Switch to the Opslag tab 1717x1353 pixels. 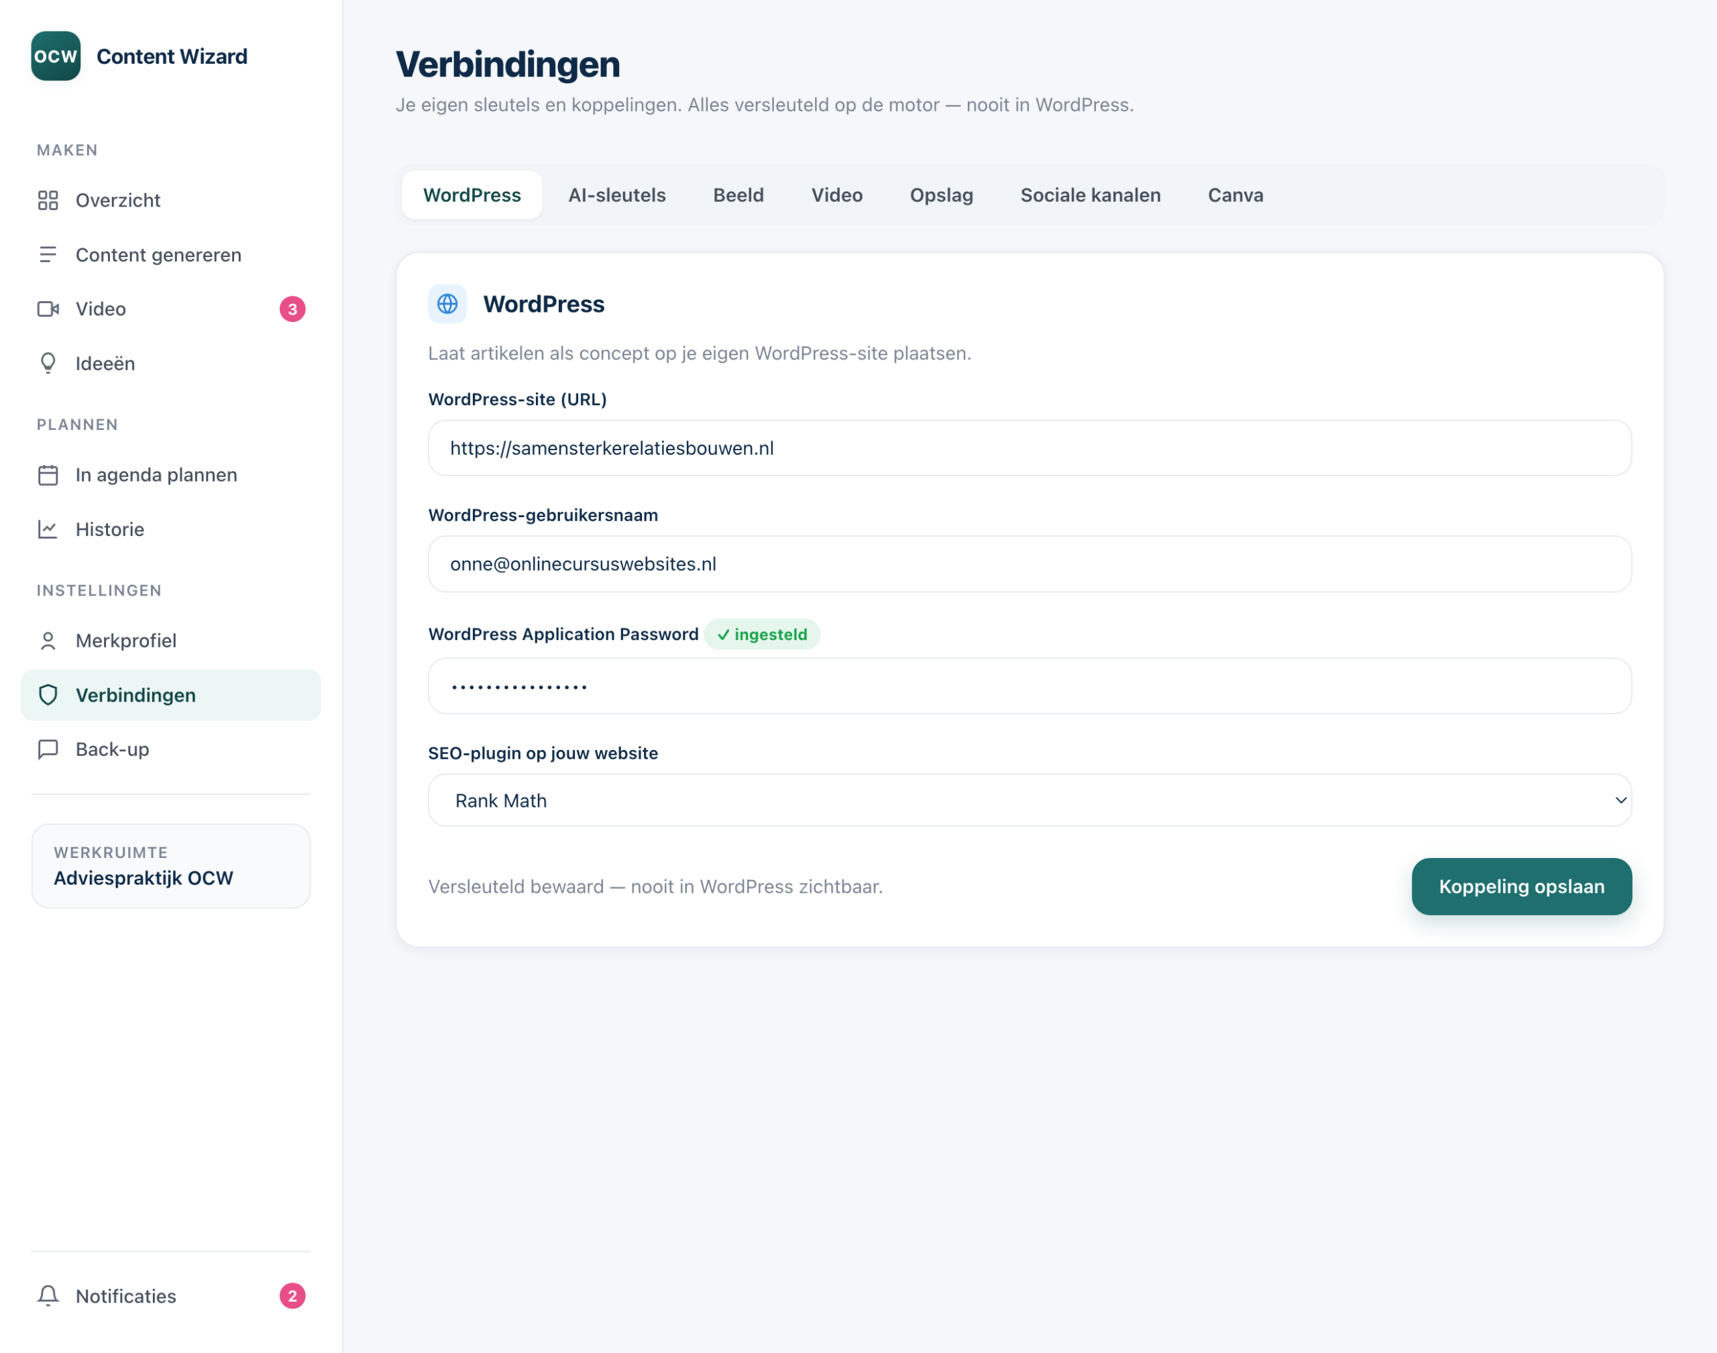click(941, 195)
